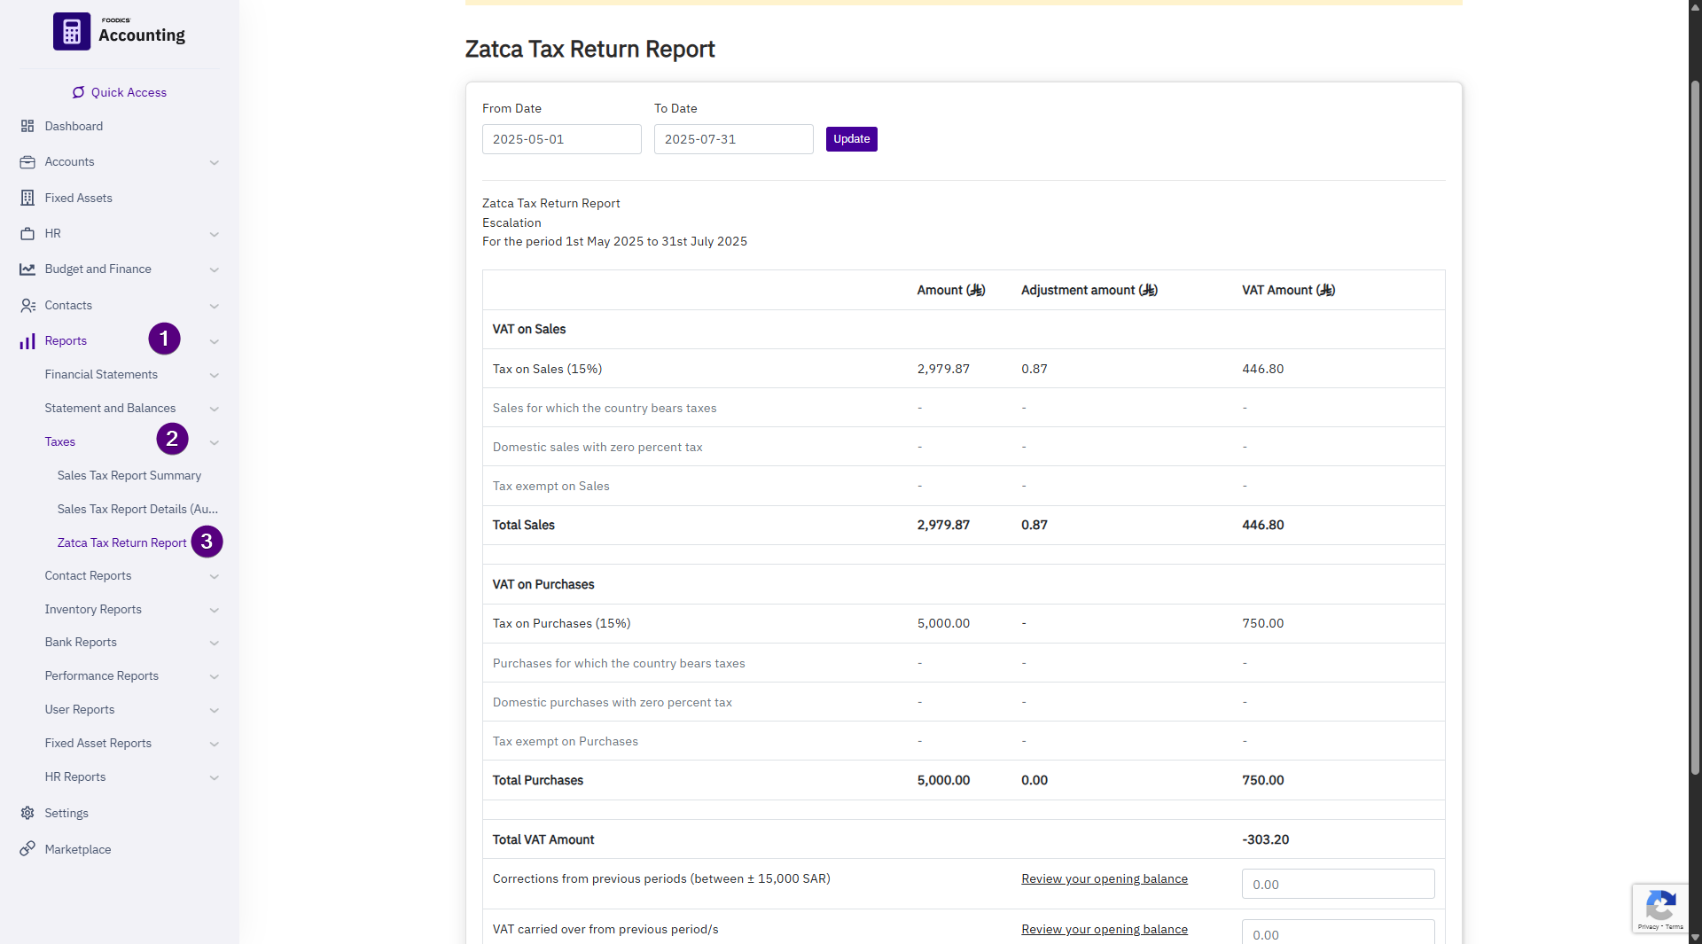Open Sales Tax Report Summary
This screenshot has height=944, width=1702.
point(129,475)
